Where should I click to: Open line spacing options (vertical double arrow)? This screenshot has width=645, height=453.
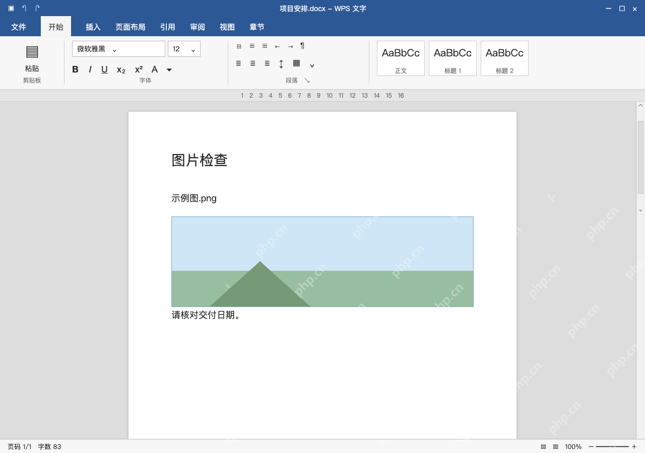pos(281,63)
